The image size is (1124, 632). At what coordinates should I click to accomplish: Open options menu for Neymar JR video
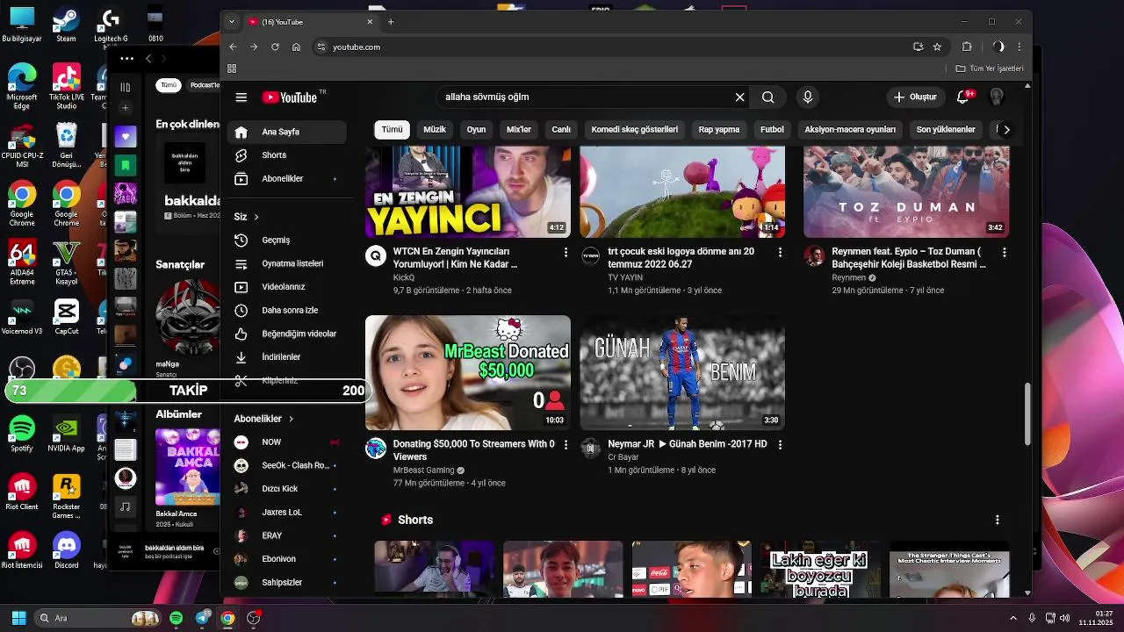(780, 445)
